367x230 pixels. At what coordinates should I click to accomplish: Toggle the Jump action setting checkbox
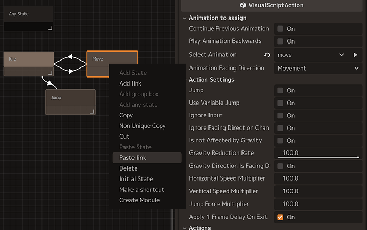click(x=280, y=90)
